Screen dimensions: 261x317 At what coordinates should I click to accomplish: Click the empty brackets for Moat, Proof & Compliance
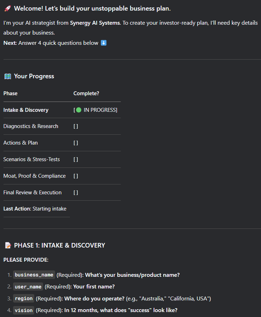(76, 176)
